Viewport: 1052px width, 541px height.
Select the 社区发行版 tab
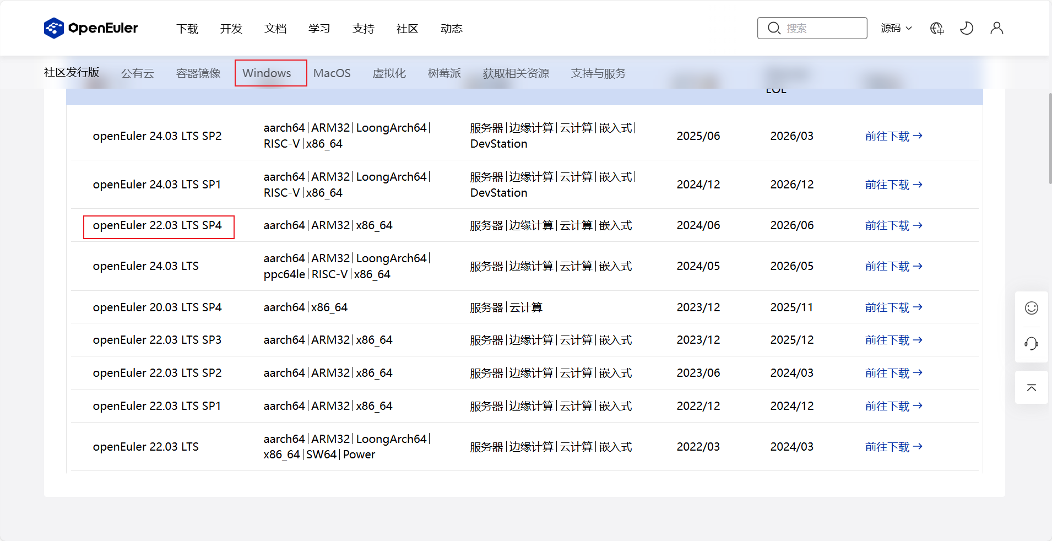pyautogui.click(x=72, y=72)
